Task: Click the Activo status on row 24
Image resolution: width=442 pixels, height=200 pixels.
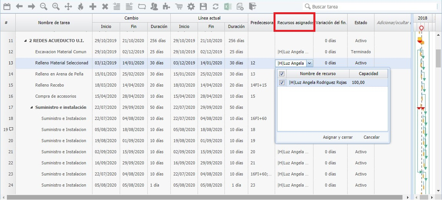Action: [x=361, y=185]
